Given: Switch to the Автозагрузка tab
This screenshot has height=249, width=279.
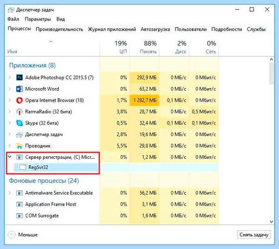Looking at the screenshot, I should 155,29.
